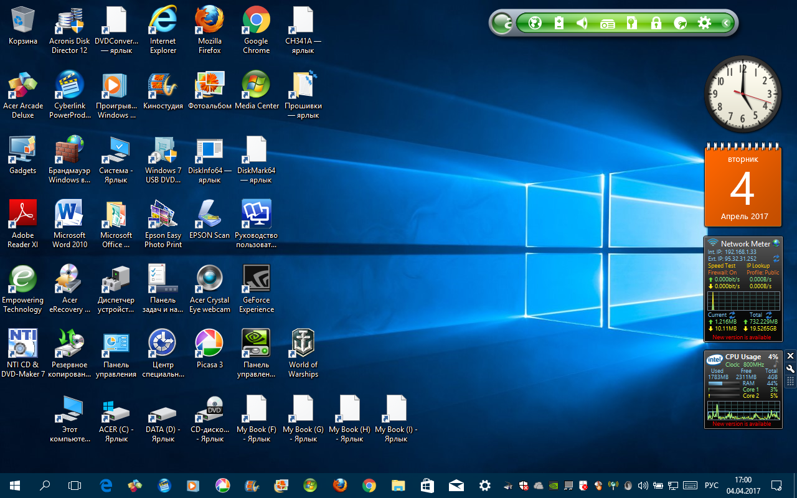Select Epson Easy Photo Print icon
Viewport: 797px width, 498px height.
click(x=163, y=225)
